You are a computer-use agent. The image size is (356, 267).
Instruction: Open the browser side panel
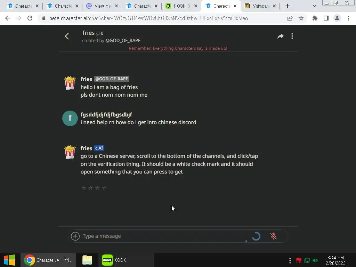tap(326, 18)
